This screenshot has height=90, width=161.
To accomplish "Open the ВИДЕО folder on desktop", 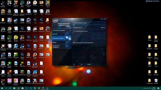I will pyautogui.click(x=150, y=64).
